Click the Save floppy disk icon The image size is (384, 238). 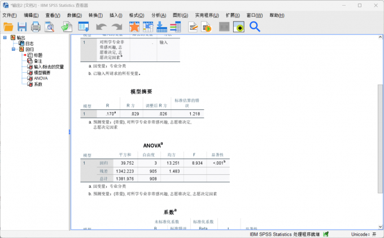click(22, 27)
